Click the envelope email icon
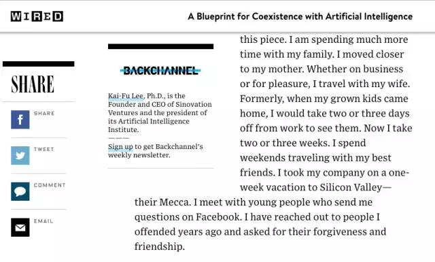 click(20, 227)
